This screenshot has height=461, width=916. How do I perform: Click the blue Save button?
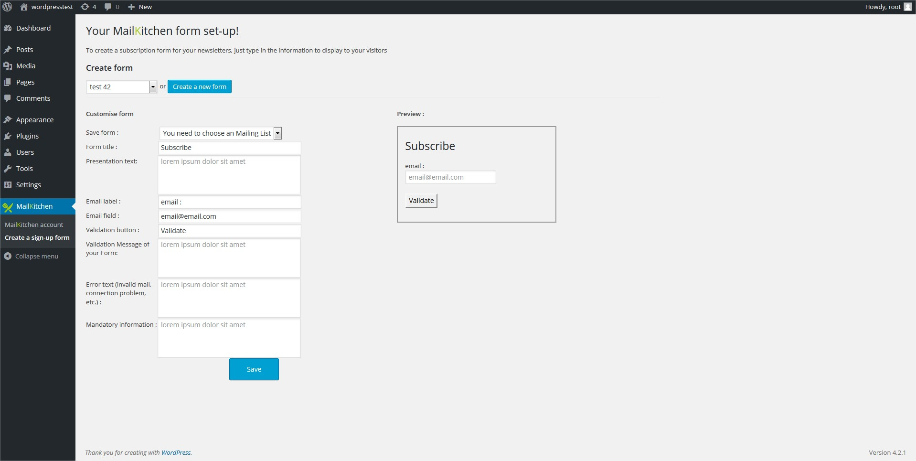[254, 369]
